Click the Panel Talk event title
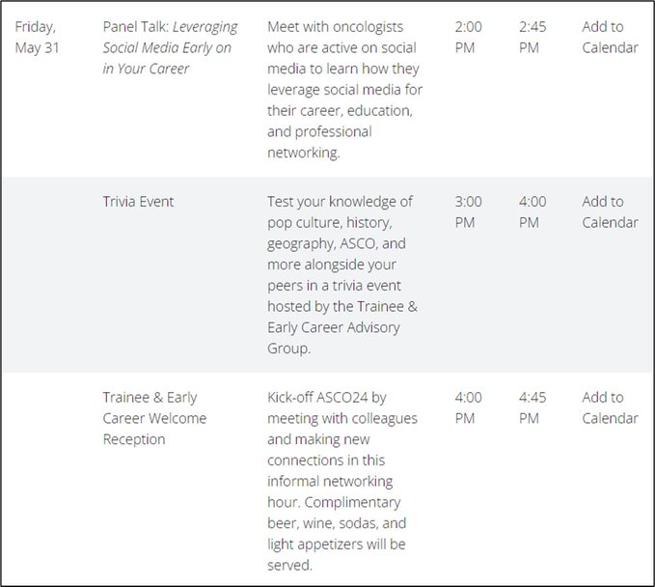655x587 pixels. tap(170, 47)
